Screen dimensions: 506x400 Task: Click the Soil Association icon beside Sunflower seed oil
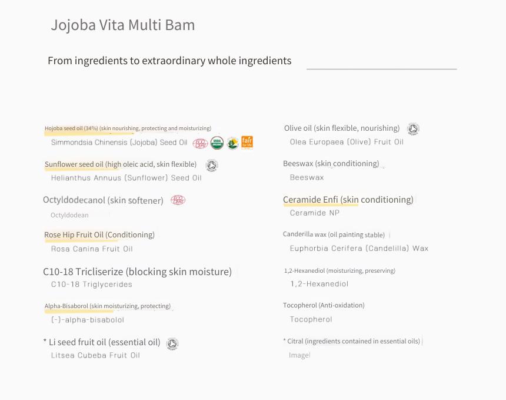211,166
